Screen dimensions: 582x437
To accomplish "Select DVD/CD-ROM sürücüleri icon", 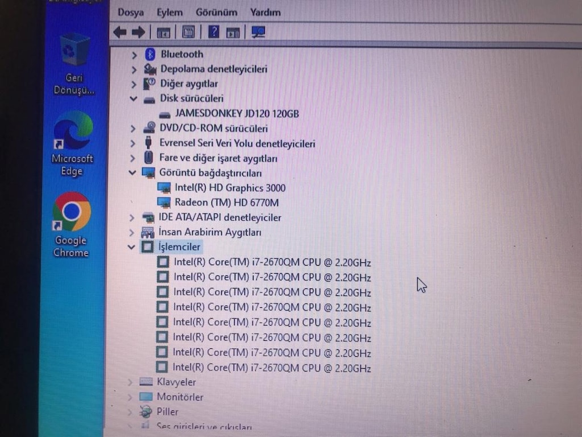I will pyautogui.click(x=149, y=128).
